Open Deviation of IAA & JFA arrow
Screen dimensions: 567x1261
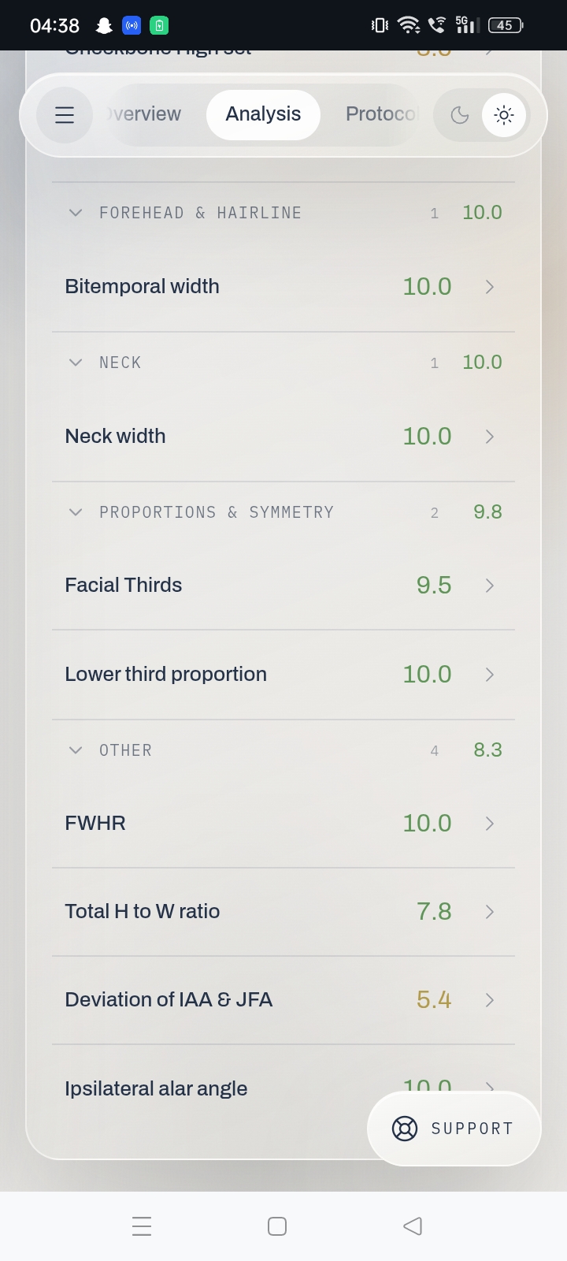pos(490,1000)
